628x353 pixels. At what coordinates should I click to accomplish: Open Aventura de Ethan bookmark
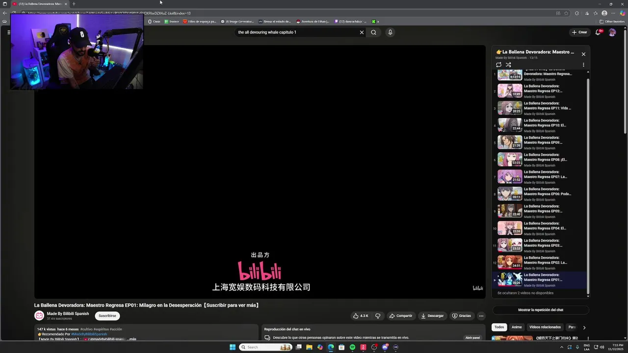click(x=313, y=22)
